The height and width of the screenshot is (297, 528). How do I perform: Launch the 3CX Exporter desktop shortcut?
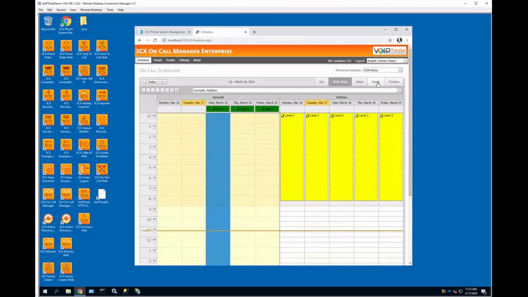click(102, 98)
